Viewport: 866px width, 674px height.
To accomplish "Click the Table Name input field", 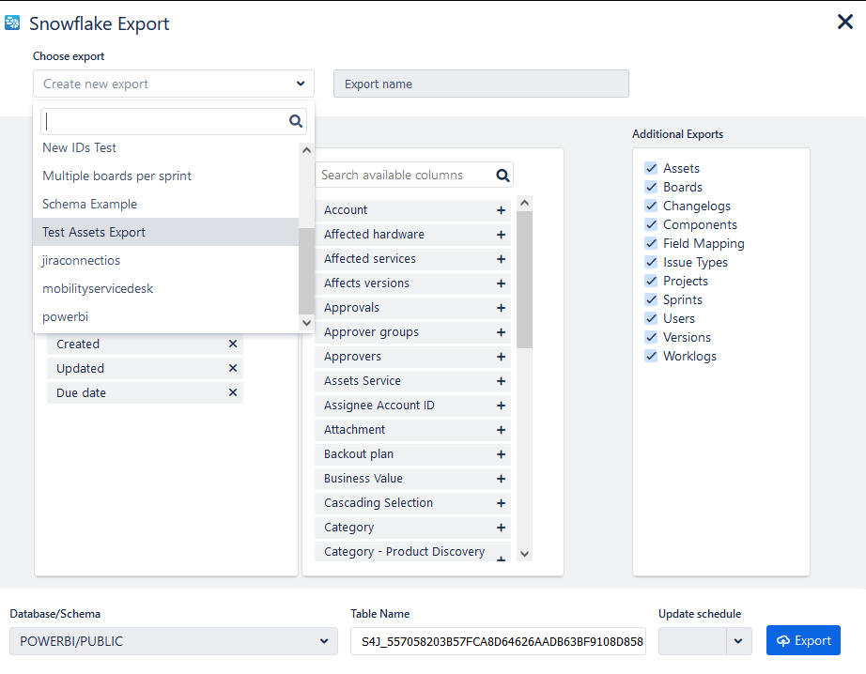I will pos(498,641).
